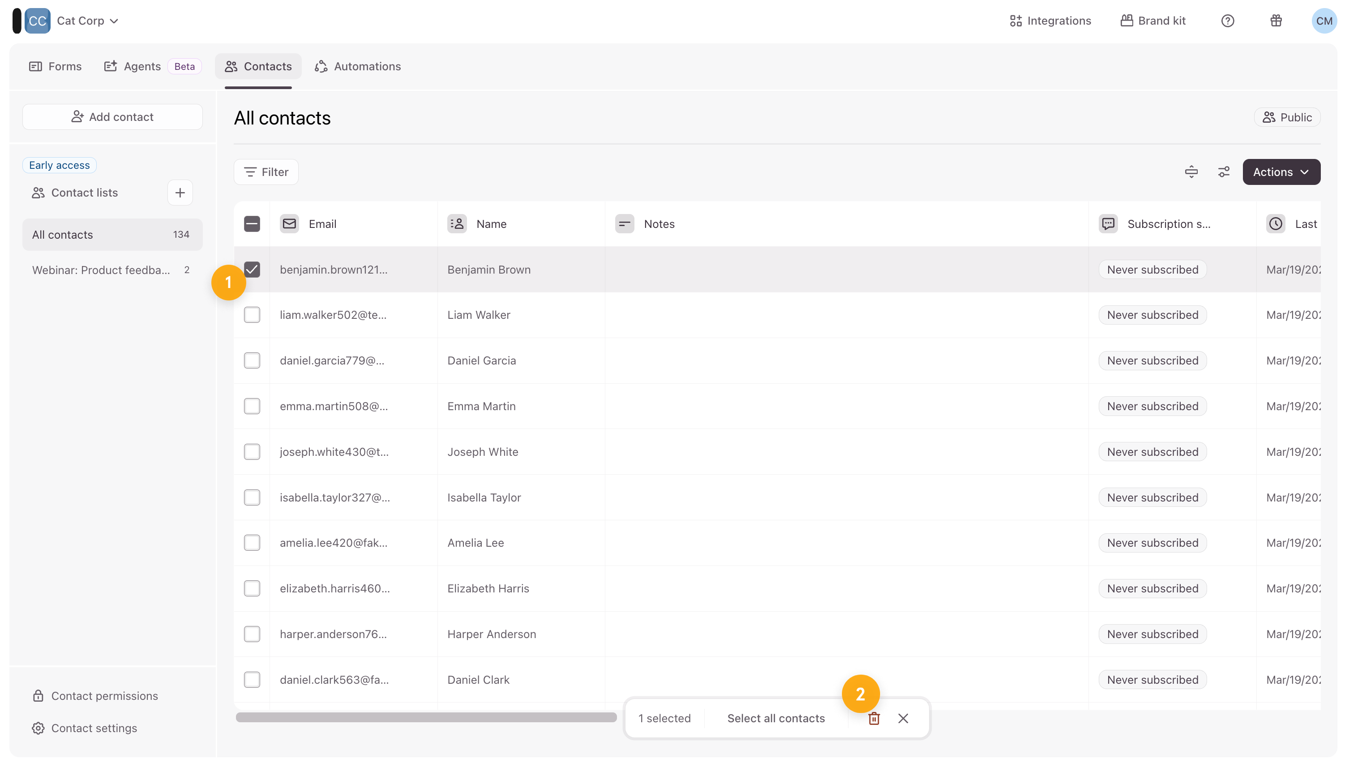The width and height of the screenshot is (1345, 763).
Task: Open the Cat Corp workspace dropdown
Action: click(87, 21)
